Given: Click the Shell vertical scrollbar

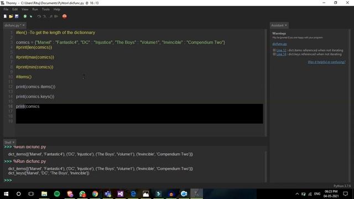Looking at the screenshot, I should (265, 166).
